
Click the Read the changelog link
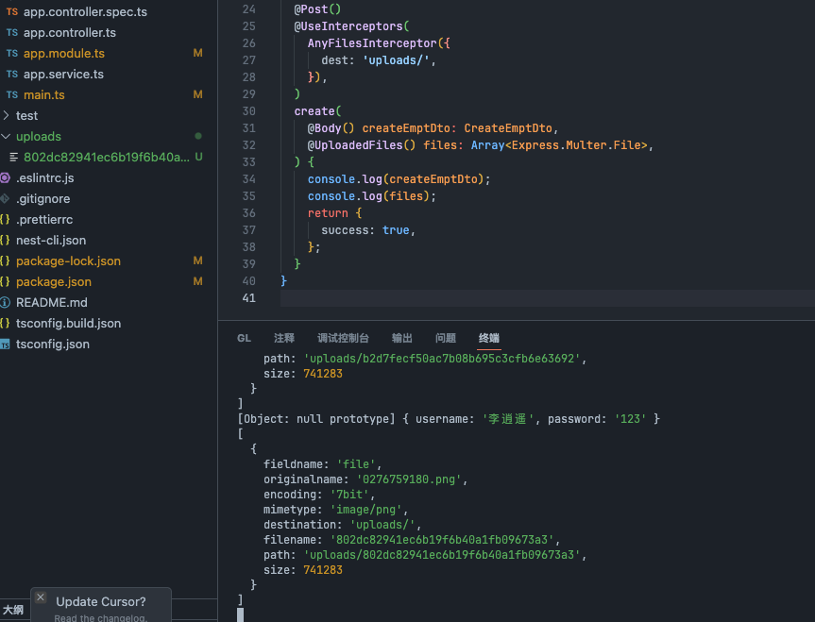[x=99, y=617]
